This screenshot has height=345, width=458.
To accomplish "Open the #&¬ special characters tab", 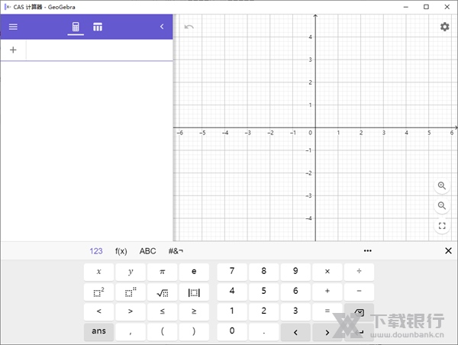I will (x=176, y=250).
